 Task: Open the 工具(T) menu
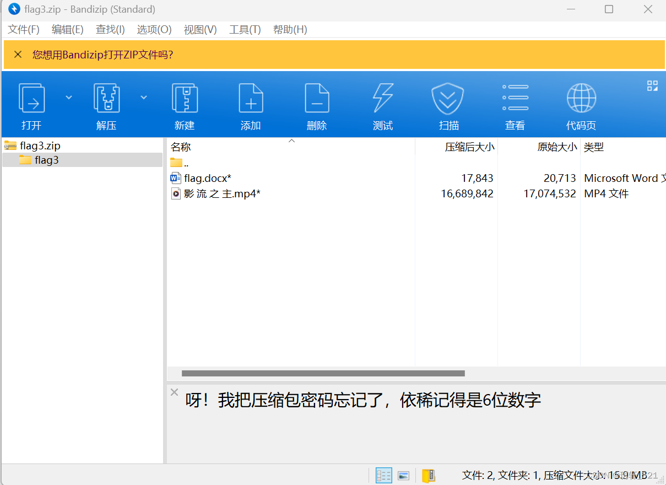(x=245, y=30)
